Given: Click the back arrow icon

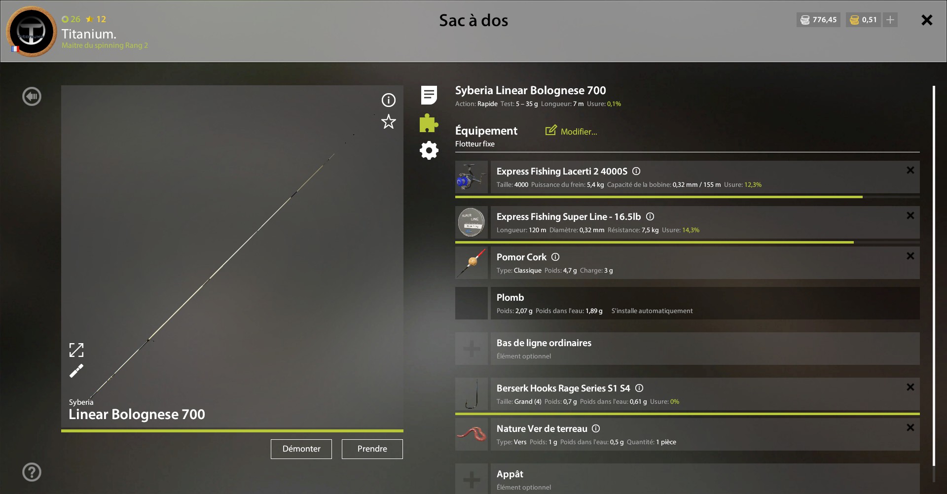Looking at the screenshot, I should (32, 97).
